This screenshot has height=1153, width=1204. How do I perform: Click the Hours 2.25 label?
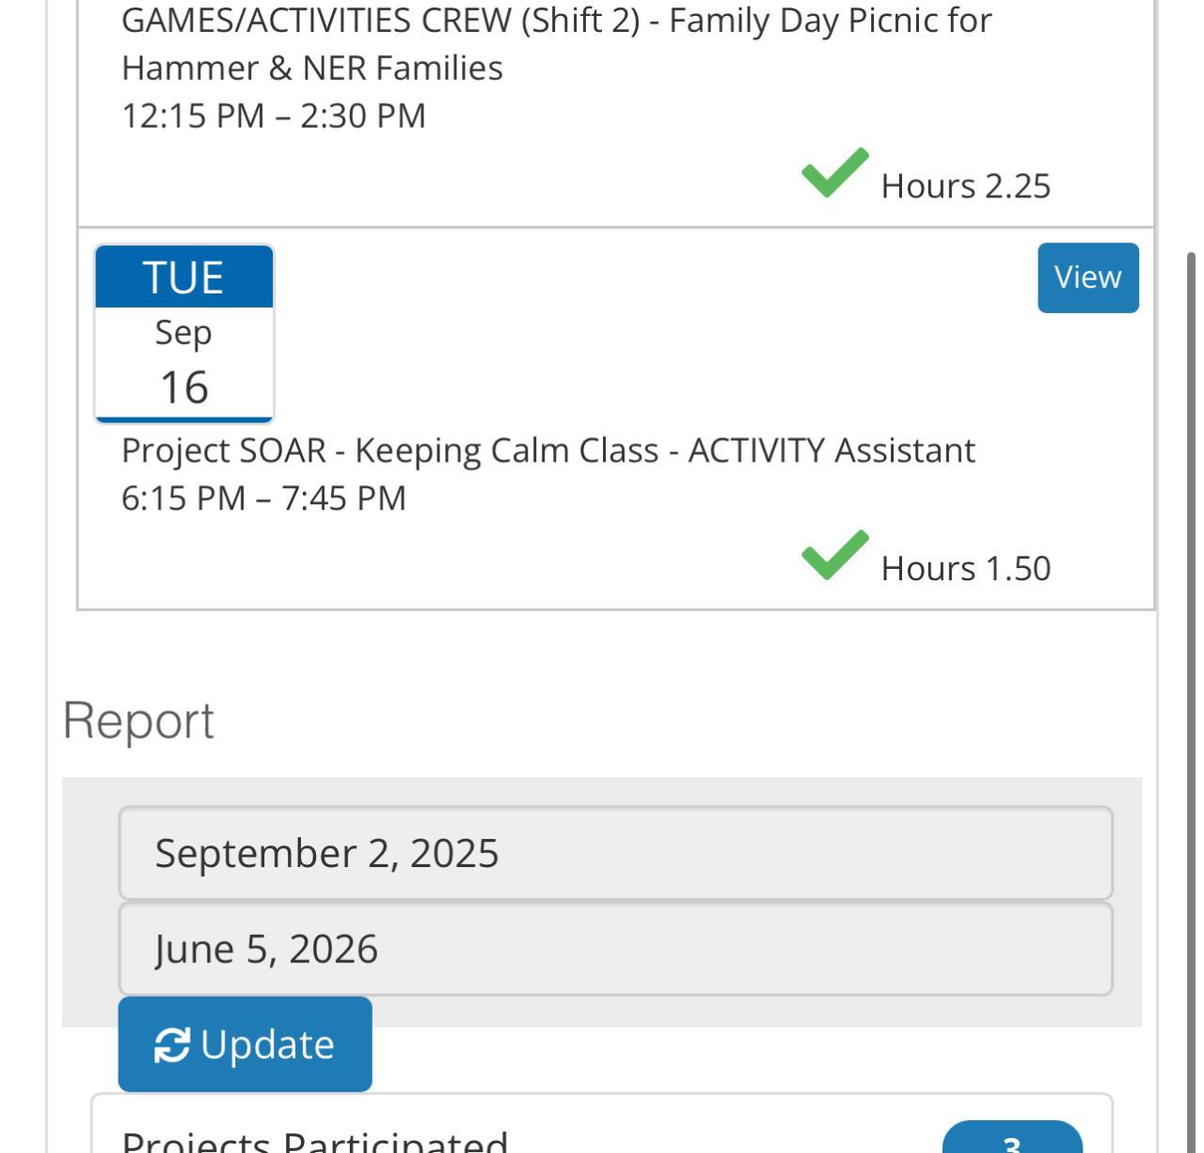pos(965,186)
